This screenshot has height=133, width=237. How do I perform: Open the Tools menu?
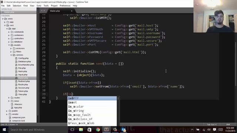tap(46, 6)
